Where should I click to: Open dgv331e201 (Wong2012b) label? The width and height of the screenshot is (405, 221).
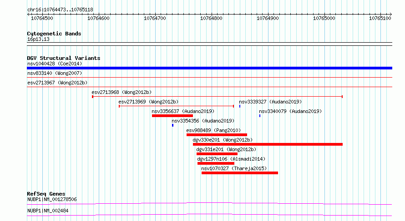pos(226,149)
